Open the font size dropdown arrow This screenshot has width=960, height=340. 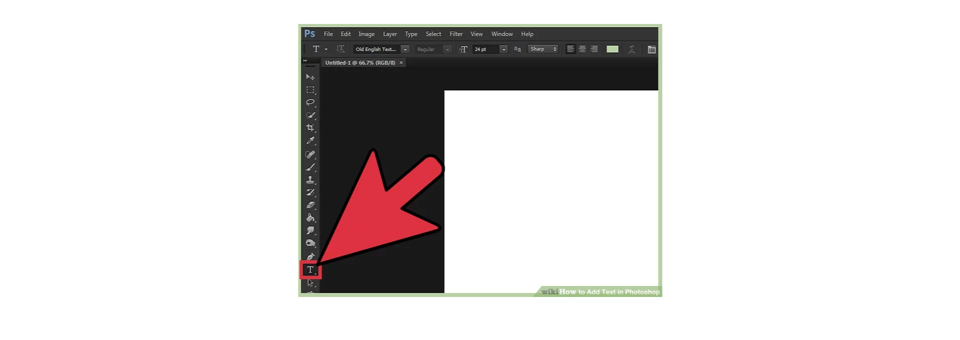pos(503,49)
